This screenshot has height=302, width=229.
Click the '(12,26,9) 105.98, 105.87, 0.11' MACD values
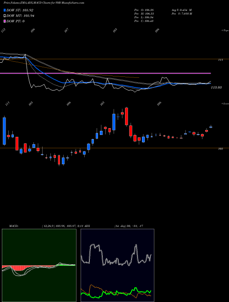(x=62, y=226)
